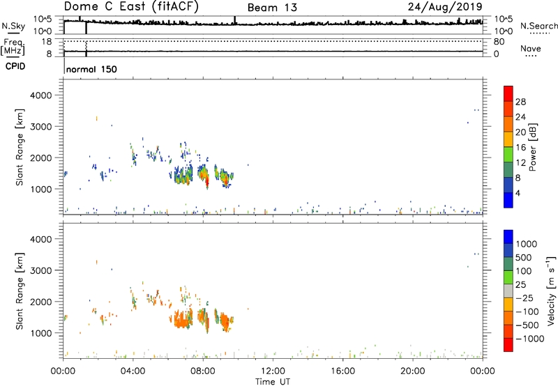Click the "Slant Range [km]" label of velocity panel
558x386 pixels.
click(x=20, y=291)
